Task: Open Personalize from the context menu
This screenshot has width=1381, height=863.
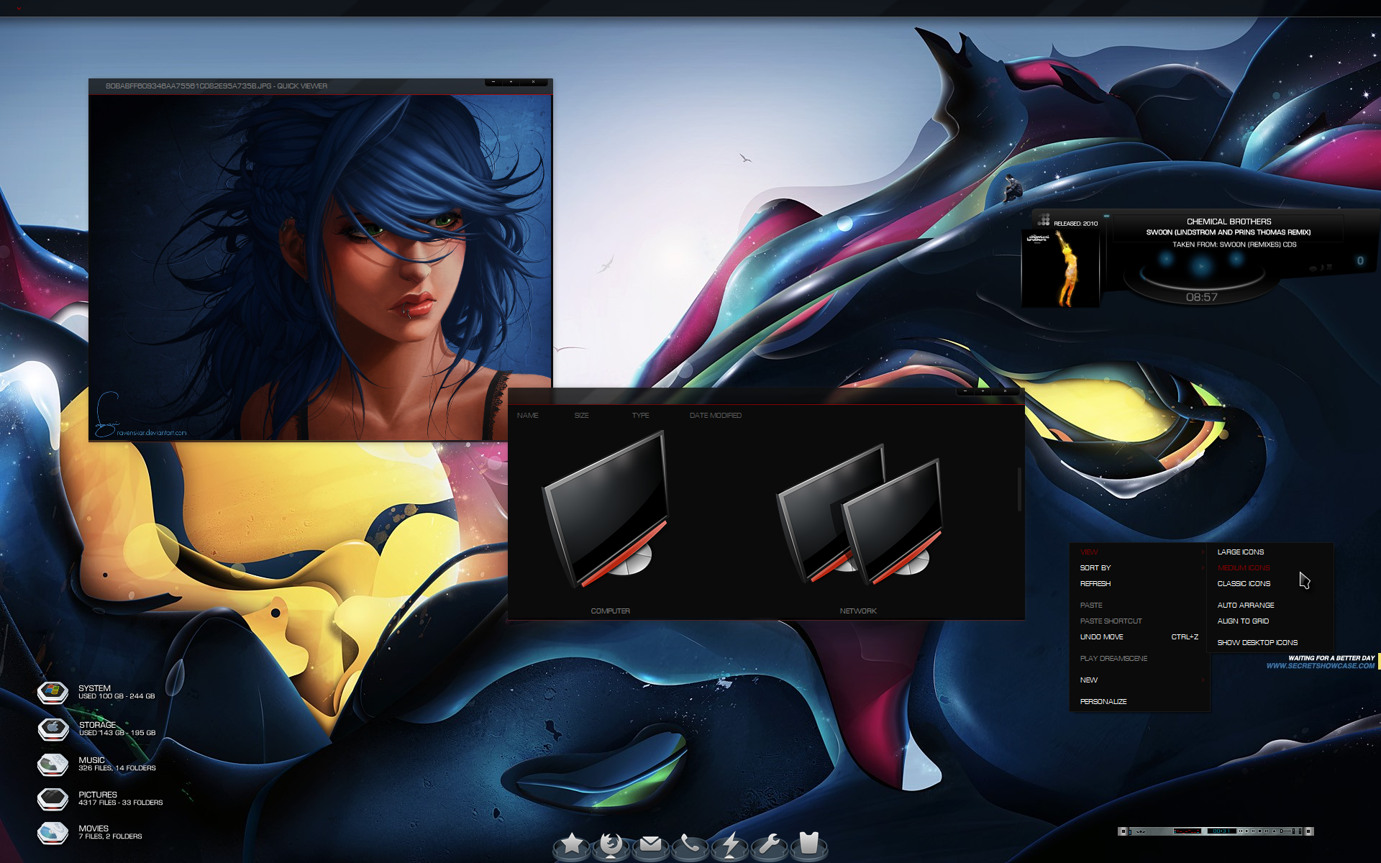Action: tap(1141, 702)
